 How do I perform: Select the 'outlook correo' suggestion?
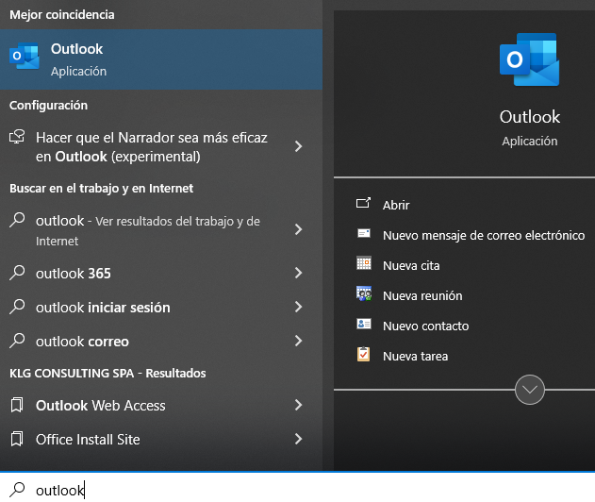(x=161, y=342)
